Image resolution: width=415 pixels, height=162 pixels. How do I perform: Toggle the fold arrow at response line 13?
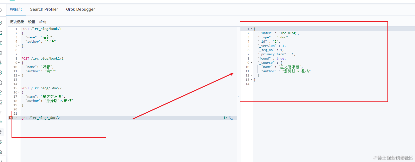tap(251, 80)
